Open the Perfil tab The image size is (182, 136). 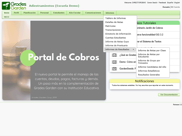point(16,13)
